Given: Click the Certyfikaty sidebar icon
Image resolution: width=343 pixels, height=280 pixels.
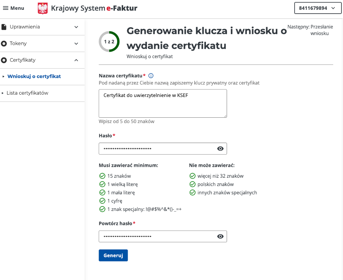Looking at the screenshot, I should tap(4, 60).
